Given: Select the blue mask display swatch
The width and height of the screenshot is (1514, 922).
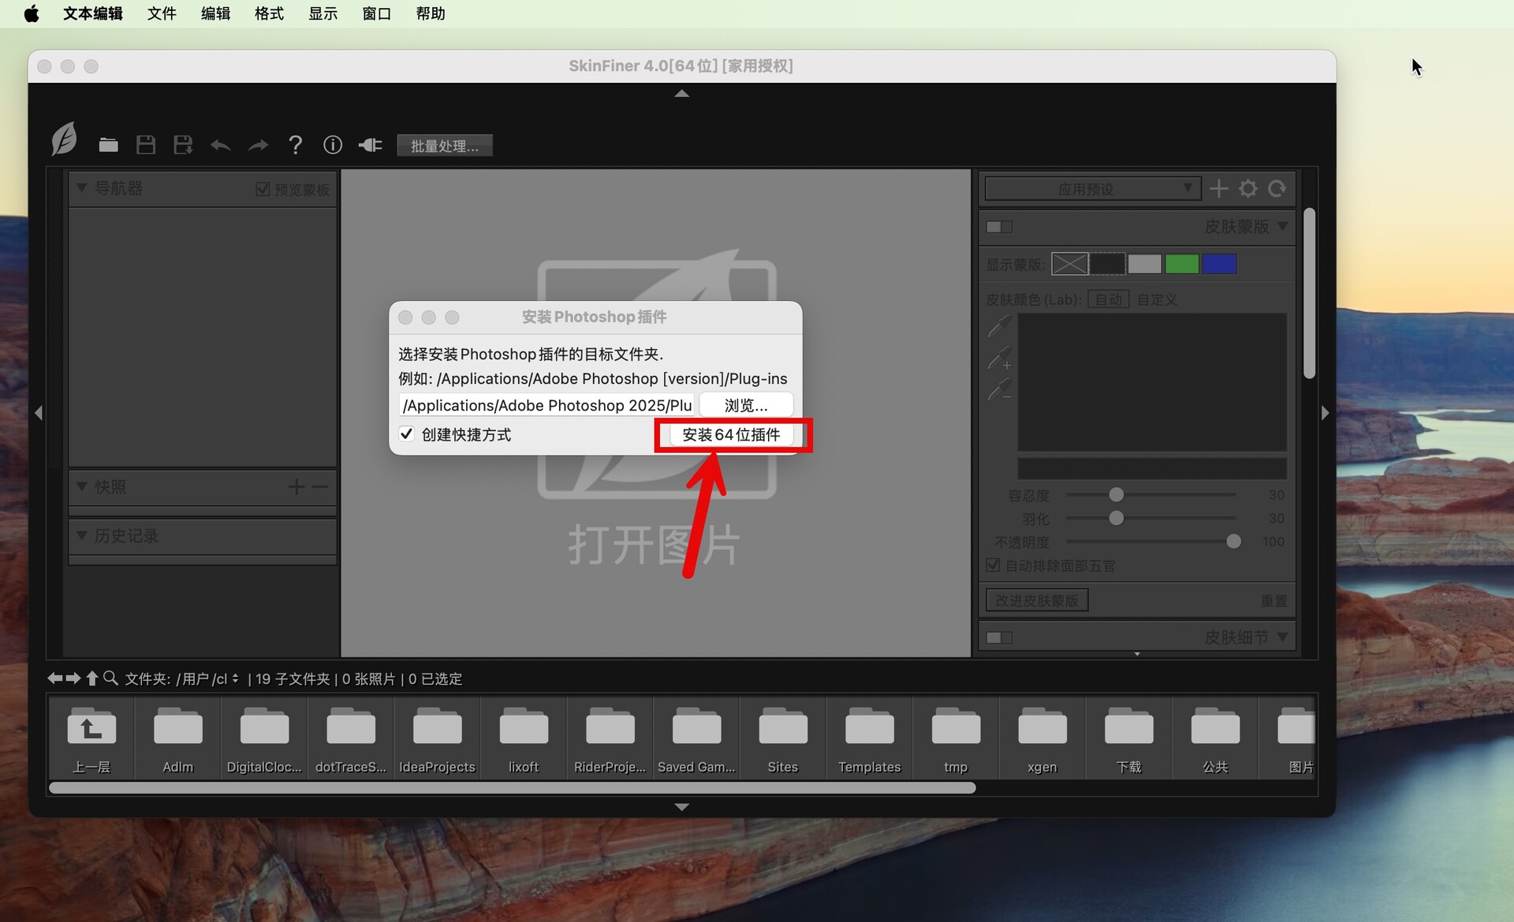Looking at the screenshot, I should click(1219, 264).
